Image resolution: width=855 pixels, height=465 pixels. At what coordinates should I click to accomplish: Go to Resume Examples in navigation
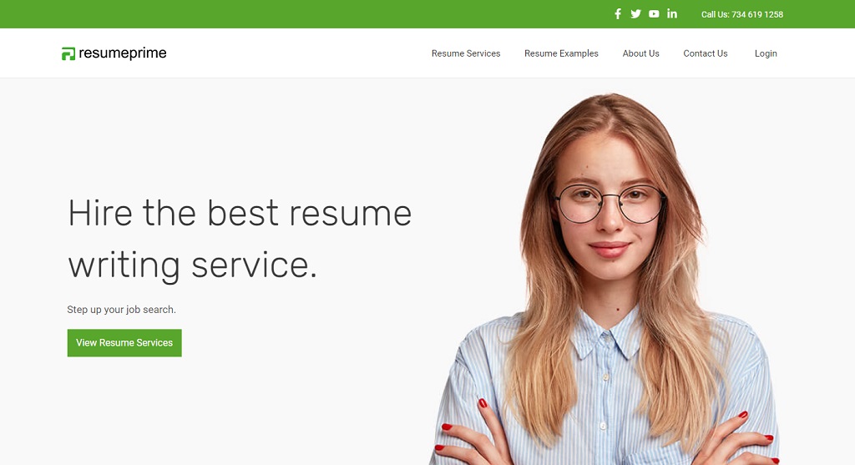point(561,53)
